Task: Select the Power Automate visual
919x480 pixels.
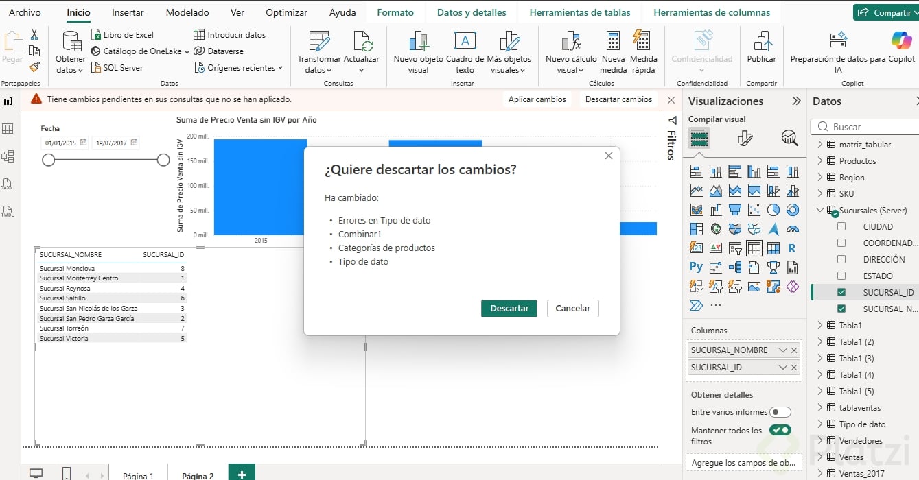Action: [697, 306]
